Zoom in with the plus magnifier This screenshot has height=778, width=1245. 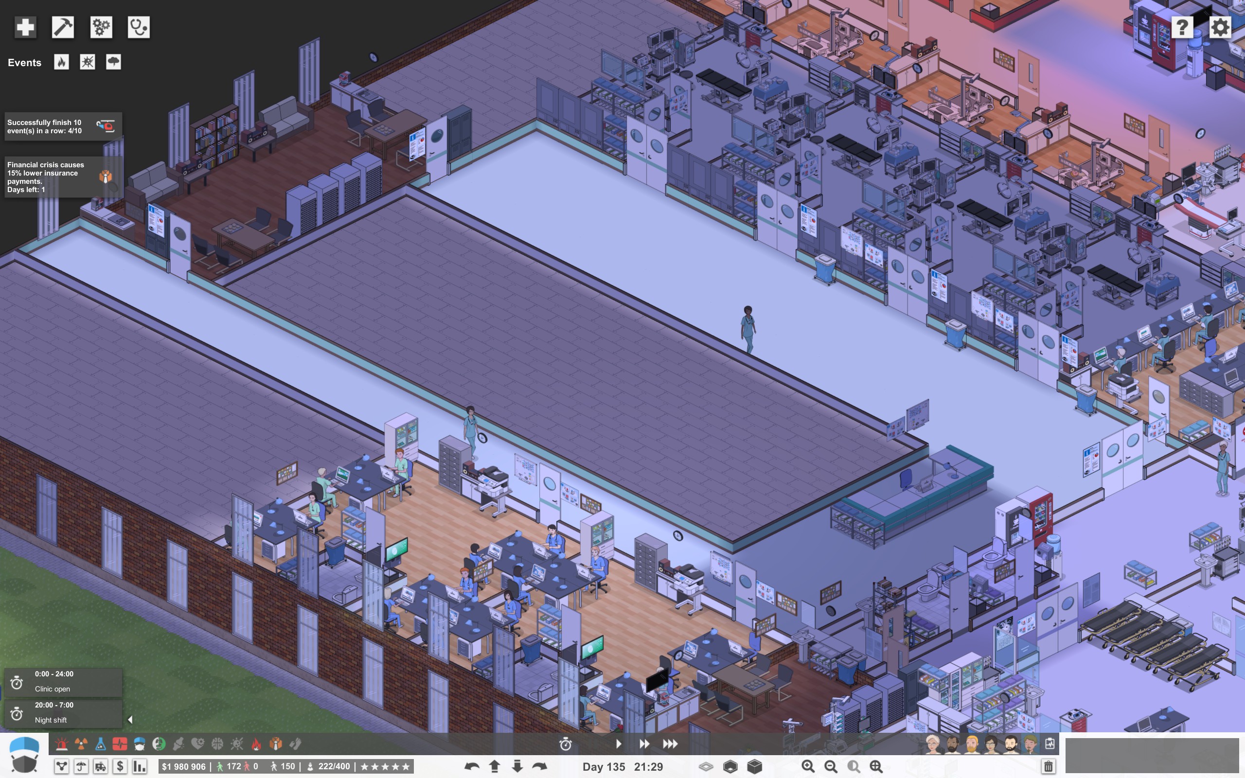pyautogui.click(x=808, y=767)
